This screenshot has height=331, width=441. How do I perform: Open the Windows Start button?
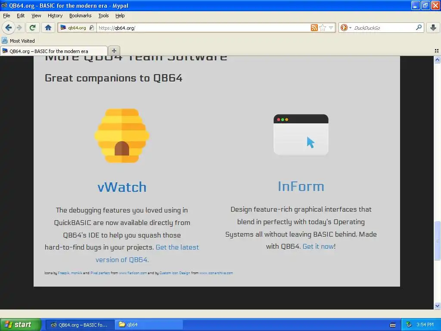(x=21, y=325)
